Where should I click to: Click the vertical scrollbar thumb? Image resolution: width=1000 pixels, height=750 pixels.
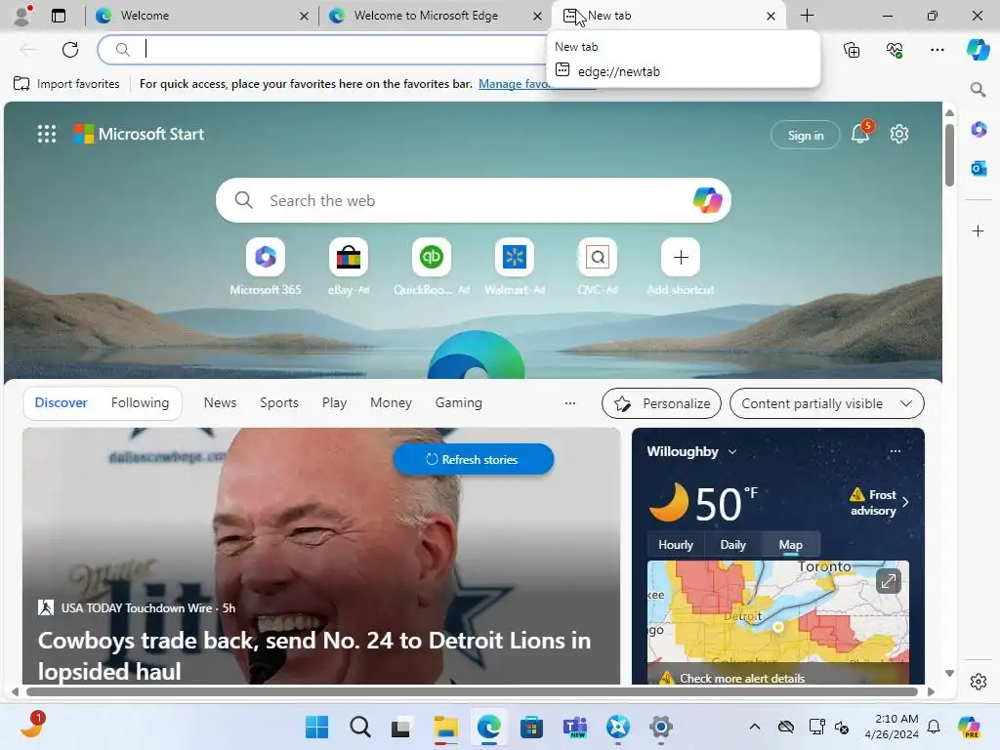tap(949, 155)
